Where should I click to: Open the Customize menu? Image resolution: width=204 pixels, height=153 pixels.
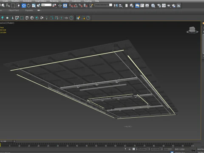pyautogui.click(x=76, y=1)
